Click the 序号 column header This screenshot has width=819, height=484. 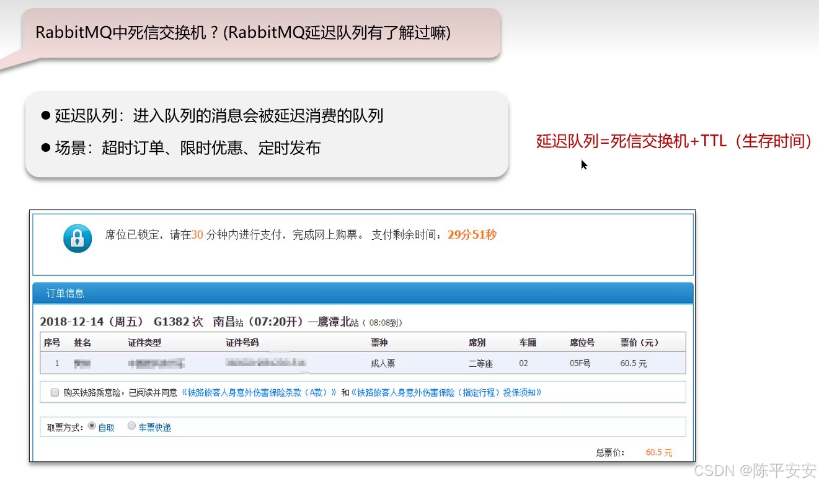(x=52, y=342)
